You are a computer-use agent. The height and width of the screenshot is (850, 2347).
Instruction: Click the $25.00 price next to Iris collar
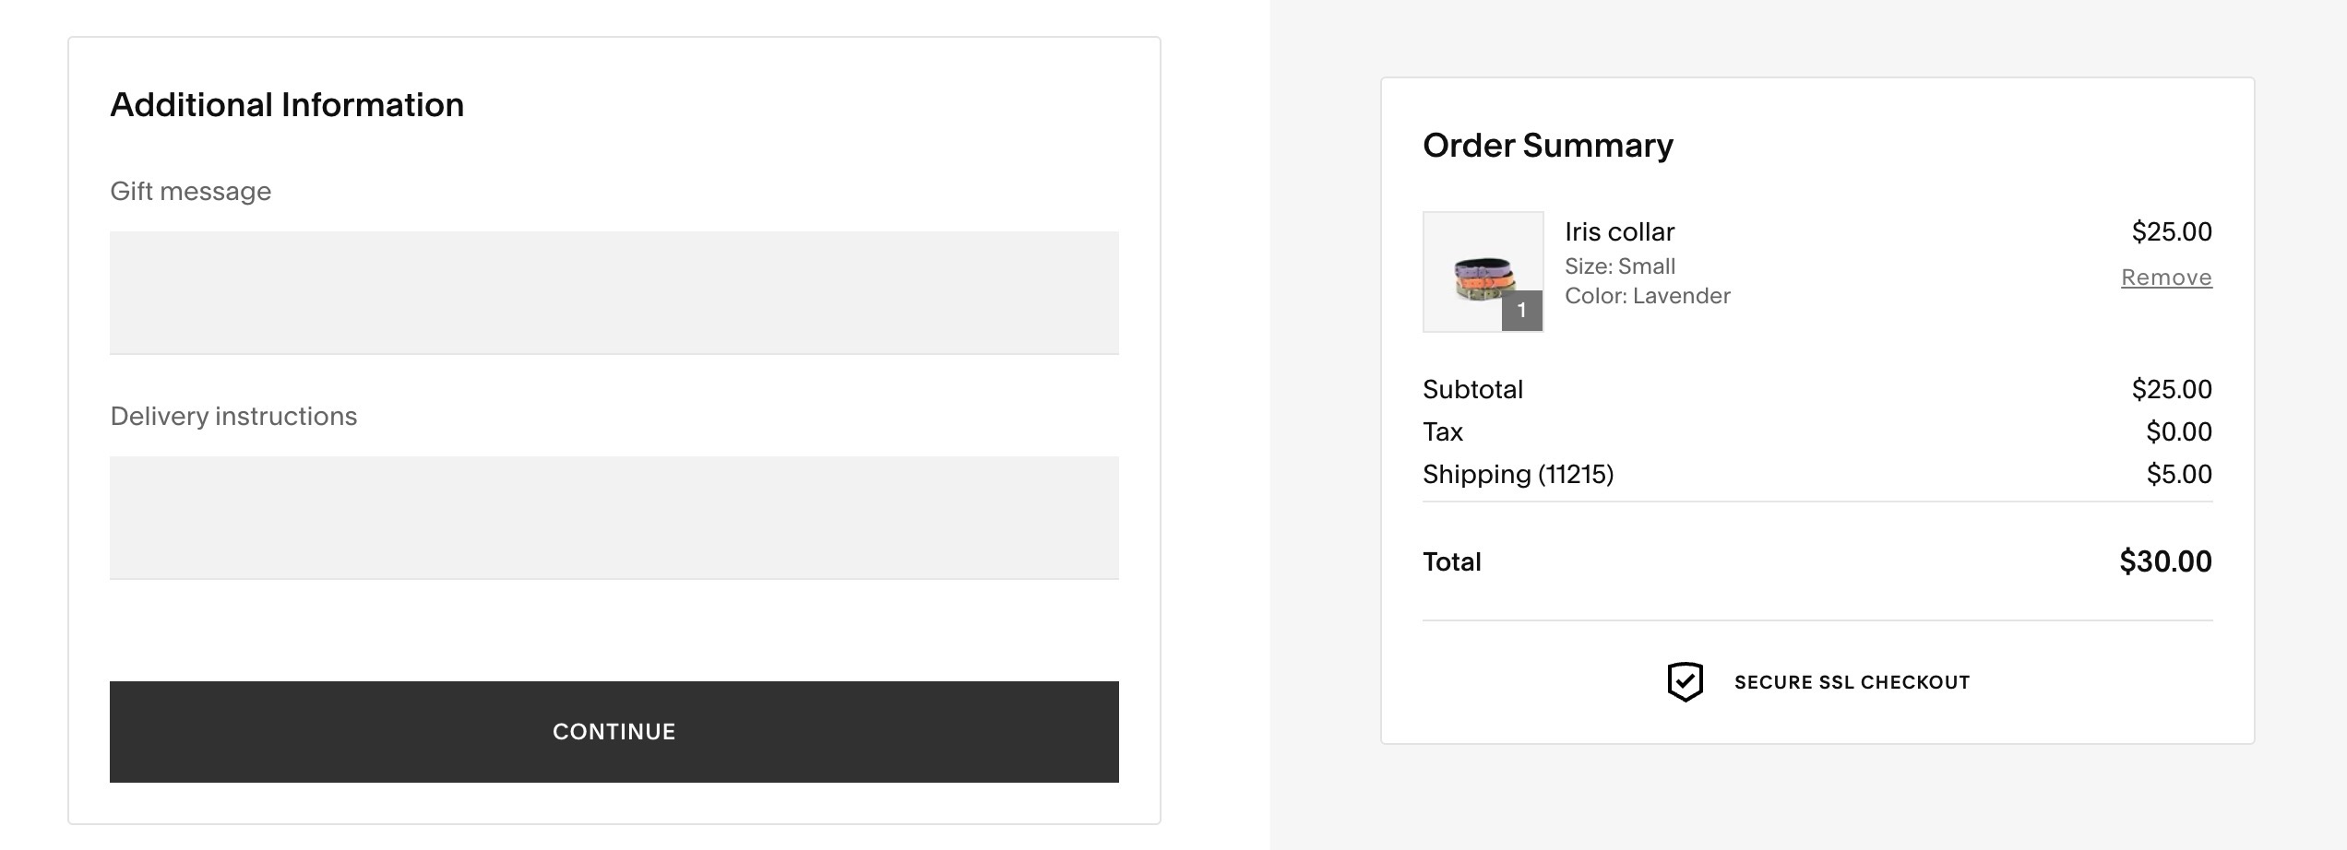2172,231
